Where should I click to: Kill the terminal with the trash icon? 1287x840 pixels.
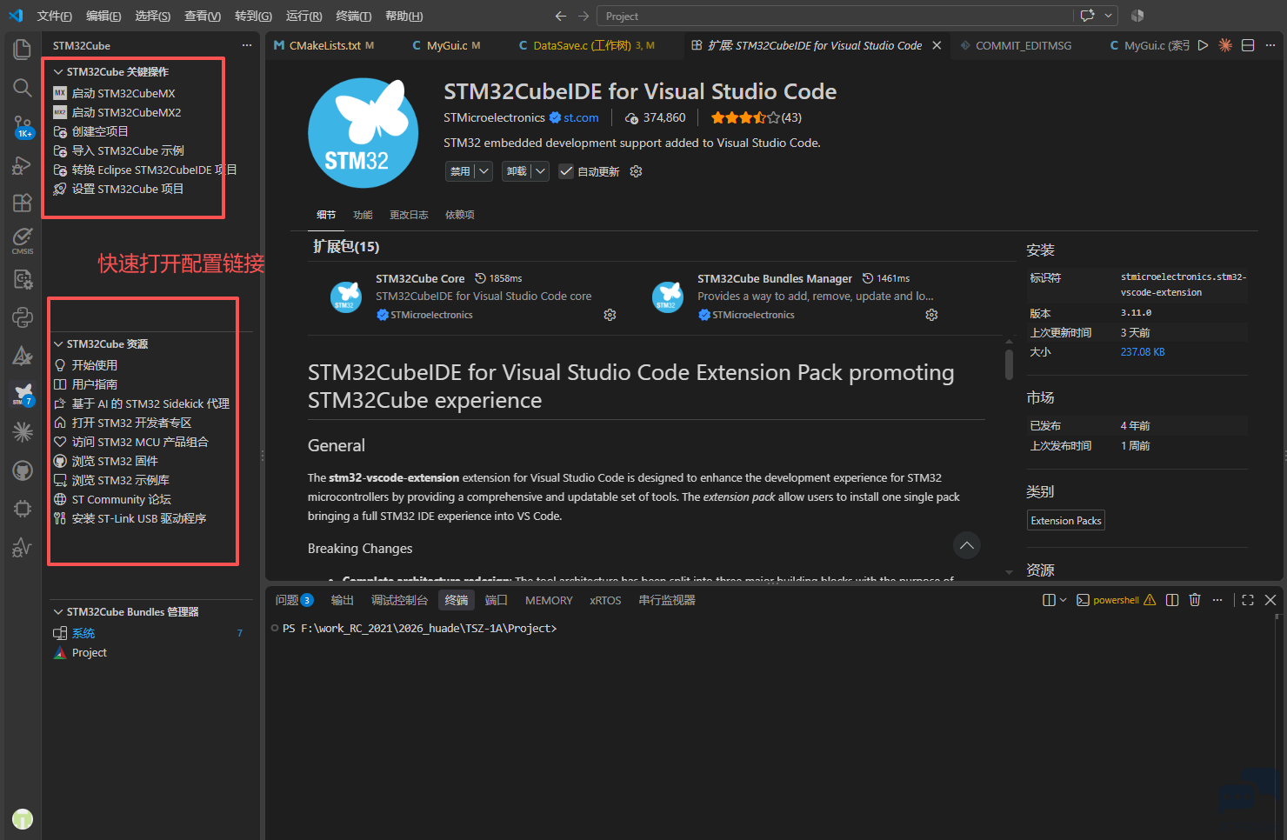click(x=1195, y=600)
